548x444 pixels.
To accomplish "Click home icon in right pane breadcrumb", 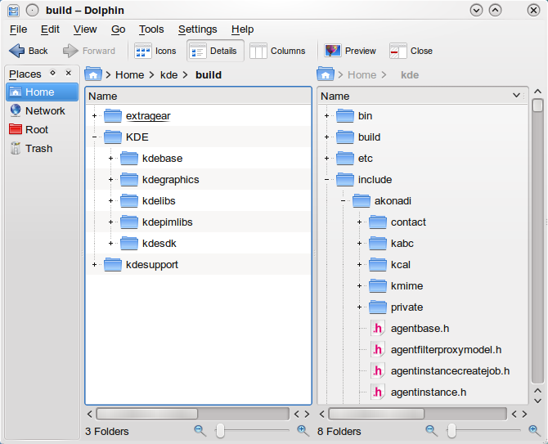I will (326, 74).
